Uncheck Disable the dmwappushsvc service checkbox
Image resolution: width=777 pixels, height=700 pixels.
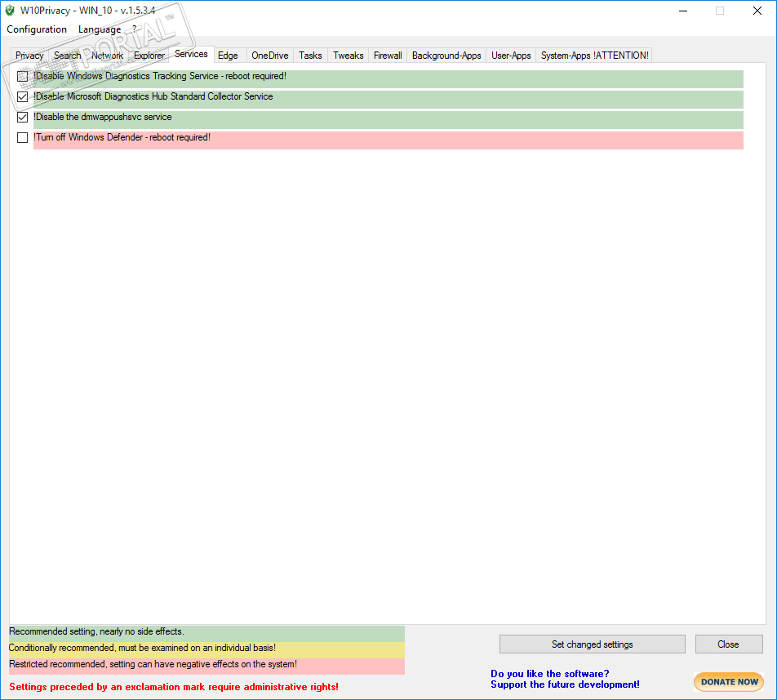pos(22,117)
